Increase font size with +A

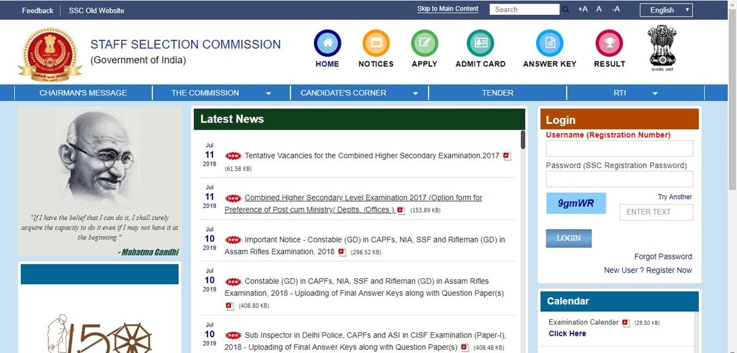(583, 9)
